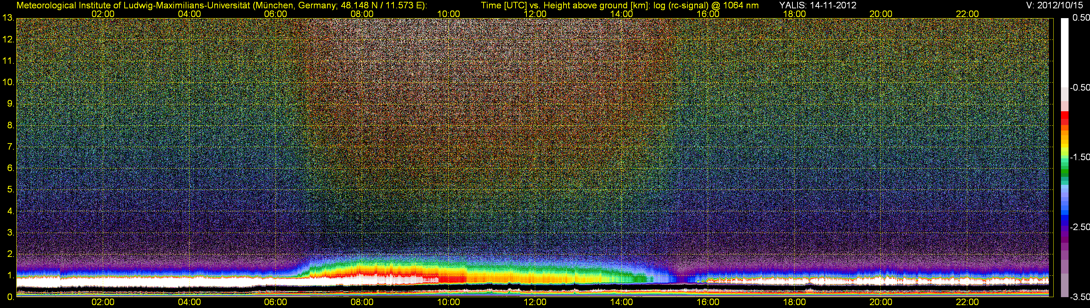Click the -1.50 colorbar scale value

[1079, 157]
